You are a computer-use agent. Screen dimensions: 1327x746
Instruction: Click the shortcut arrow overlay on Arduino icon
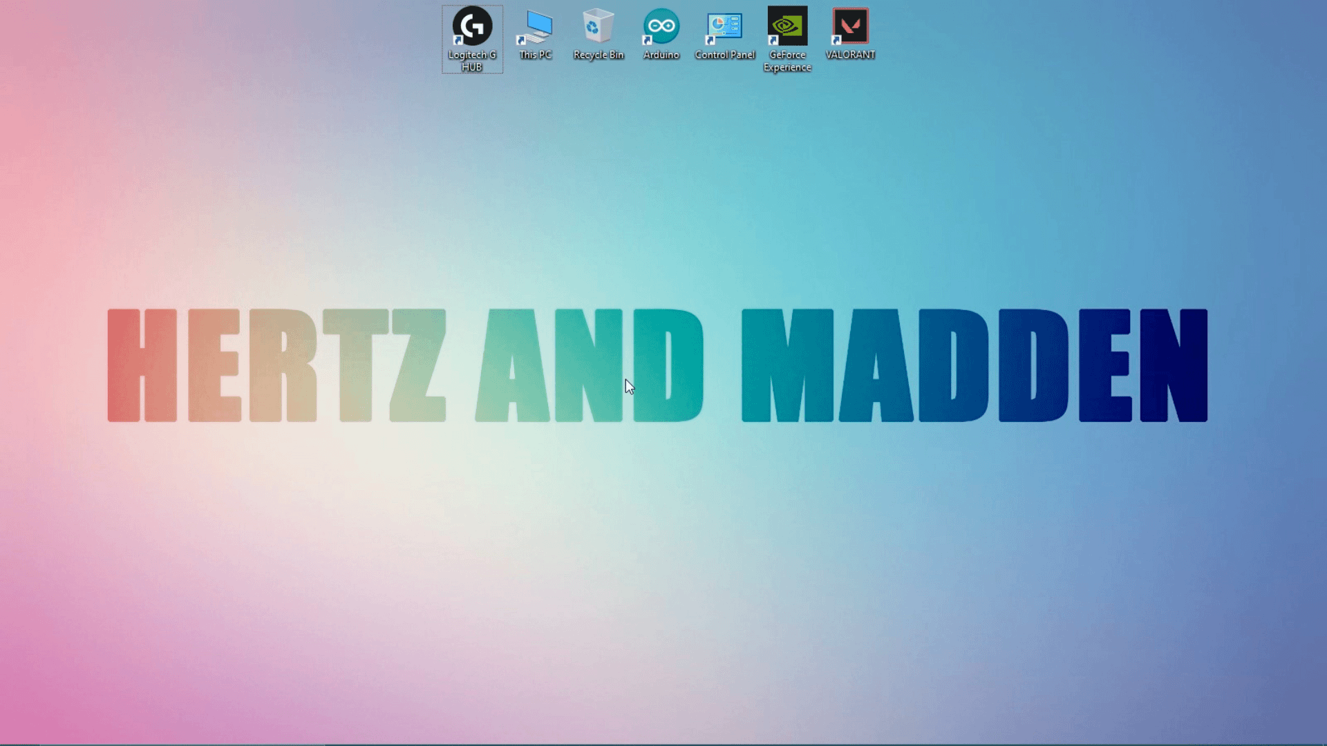click(x=648, y=40)
